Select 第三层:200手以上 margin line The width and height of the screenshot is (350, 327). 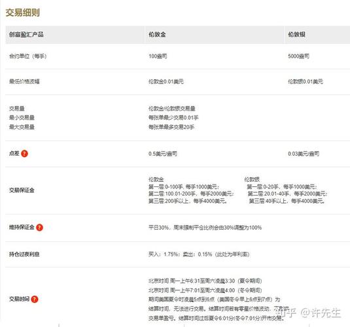click(x=188, y=201)
